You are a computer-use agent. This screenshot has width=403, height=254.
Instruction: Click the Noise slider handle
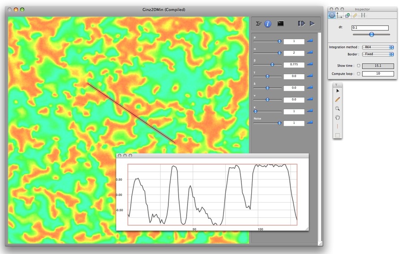coord(279,123)
